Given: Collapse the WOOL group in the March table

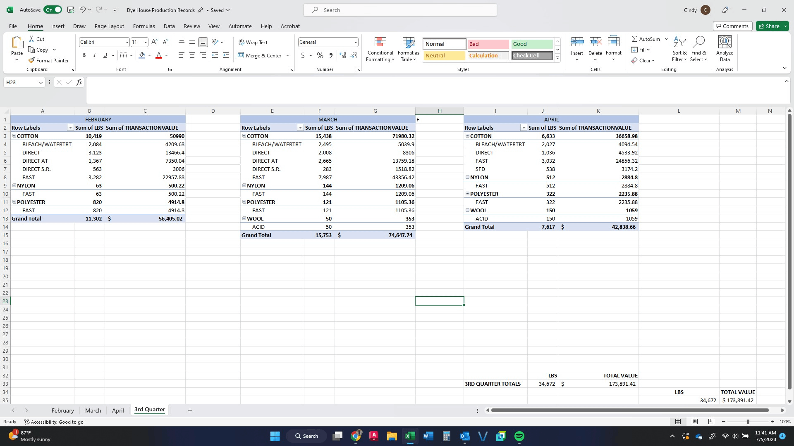Looking at the screenshot, I should 244,218.
